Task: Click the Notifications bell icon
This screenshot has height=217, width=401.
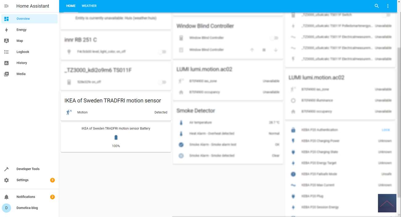Action: tap(6, 197)
